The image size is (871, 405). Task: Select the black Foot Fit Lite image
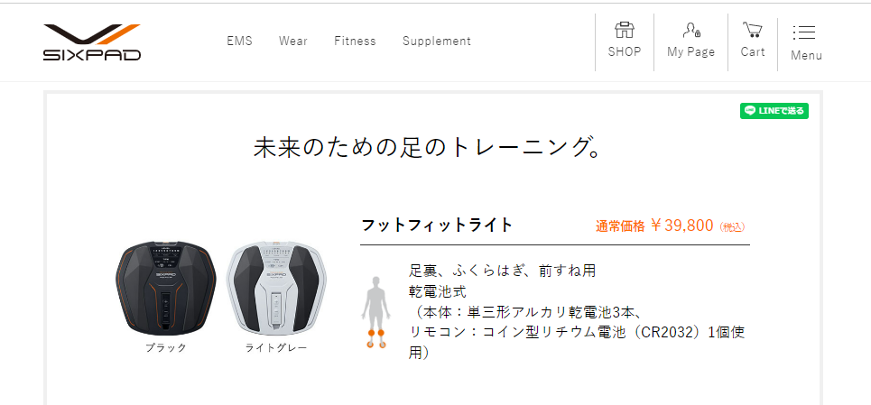165,289
